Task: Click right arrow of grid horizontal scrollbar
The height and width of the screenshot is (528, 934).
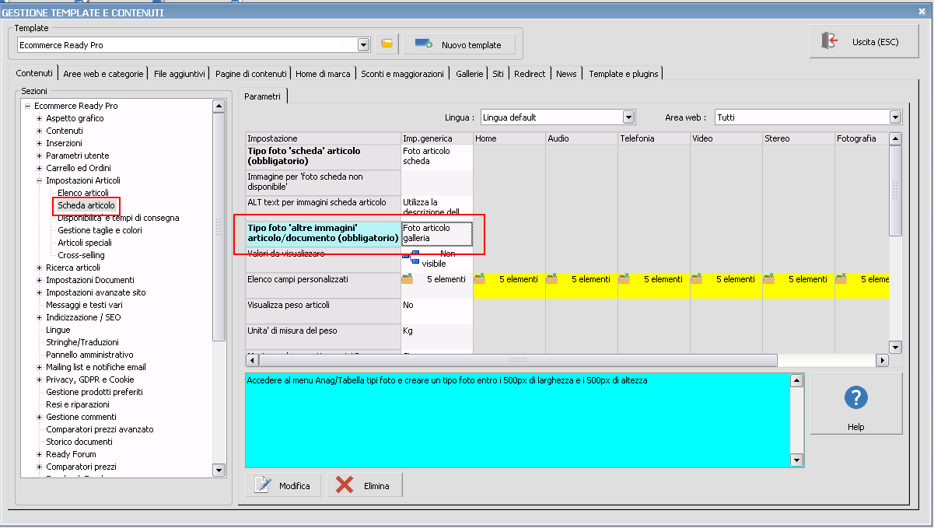Action: point(882,360)
